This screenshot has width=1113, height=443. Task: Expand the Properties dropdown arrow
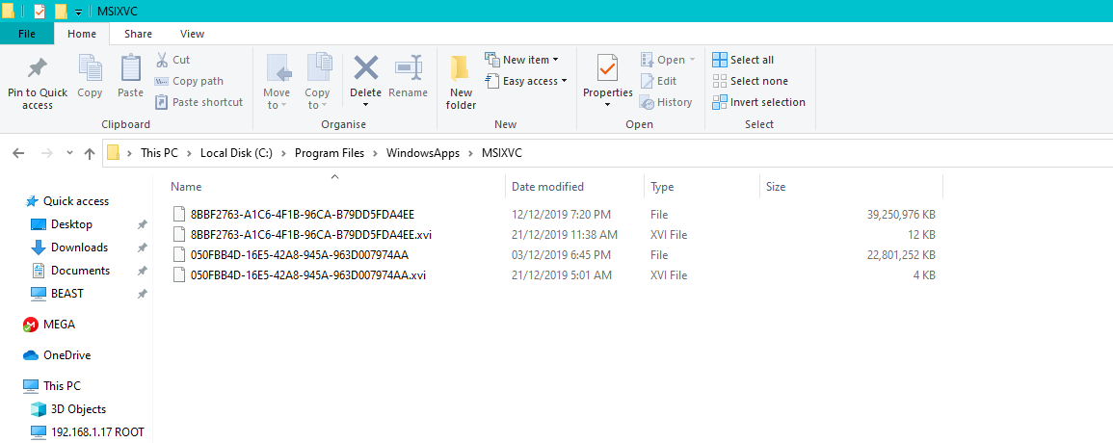click(x=608, y=105)
